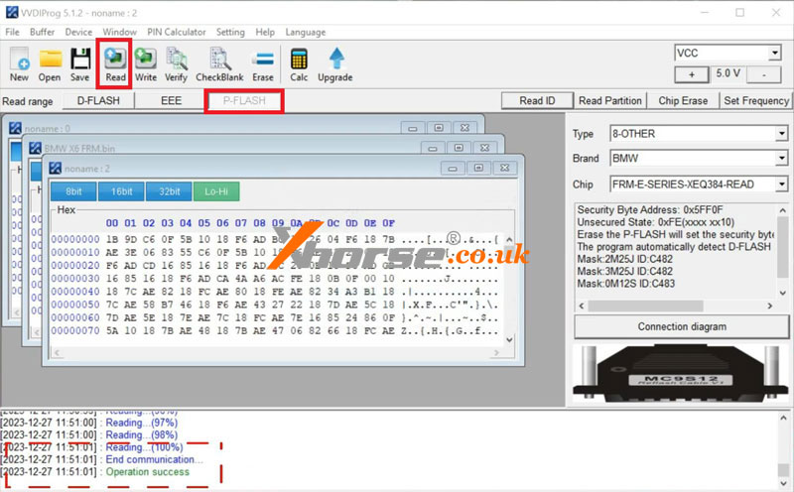794x492 pixels.
Task: Select the D-FLASH read range tab
Action: coord(99,100)
